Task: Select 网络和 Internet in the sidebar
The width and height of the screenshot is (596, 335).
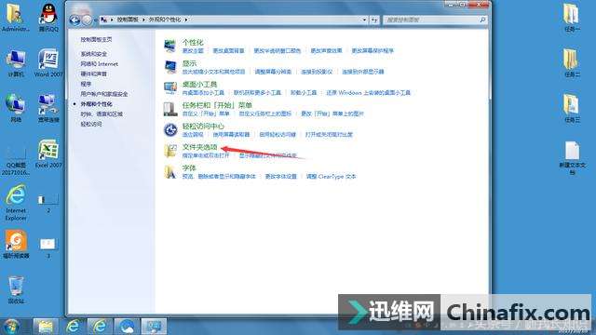Action: [99, 64]
